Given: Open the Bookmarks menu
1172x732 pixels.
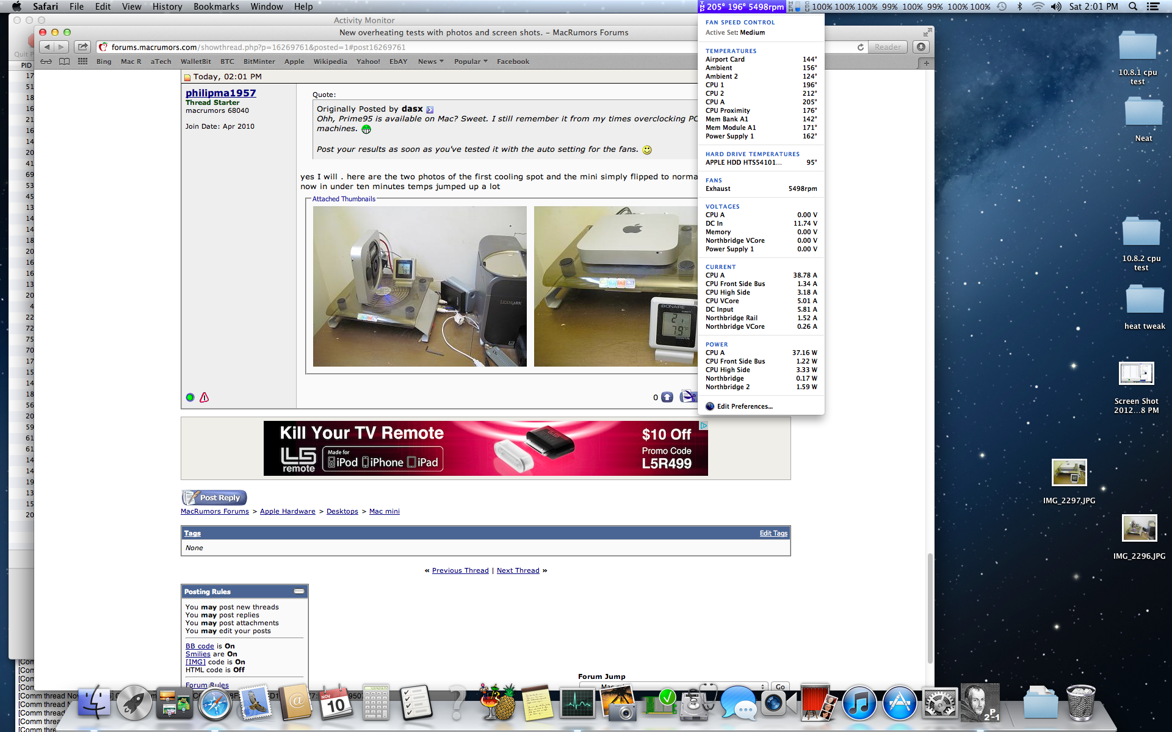Looking at the screenshot, I should pyautogui.click(x=216, y=7).
